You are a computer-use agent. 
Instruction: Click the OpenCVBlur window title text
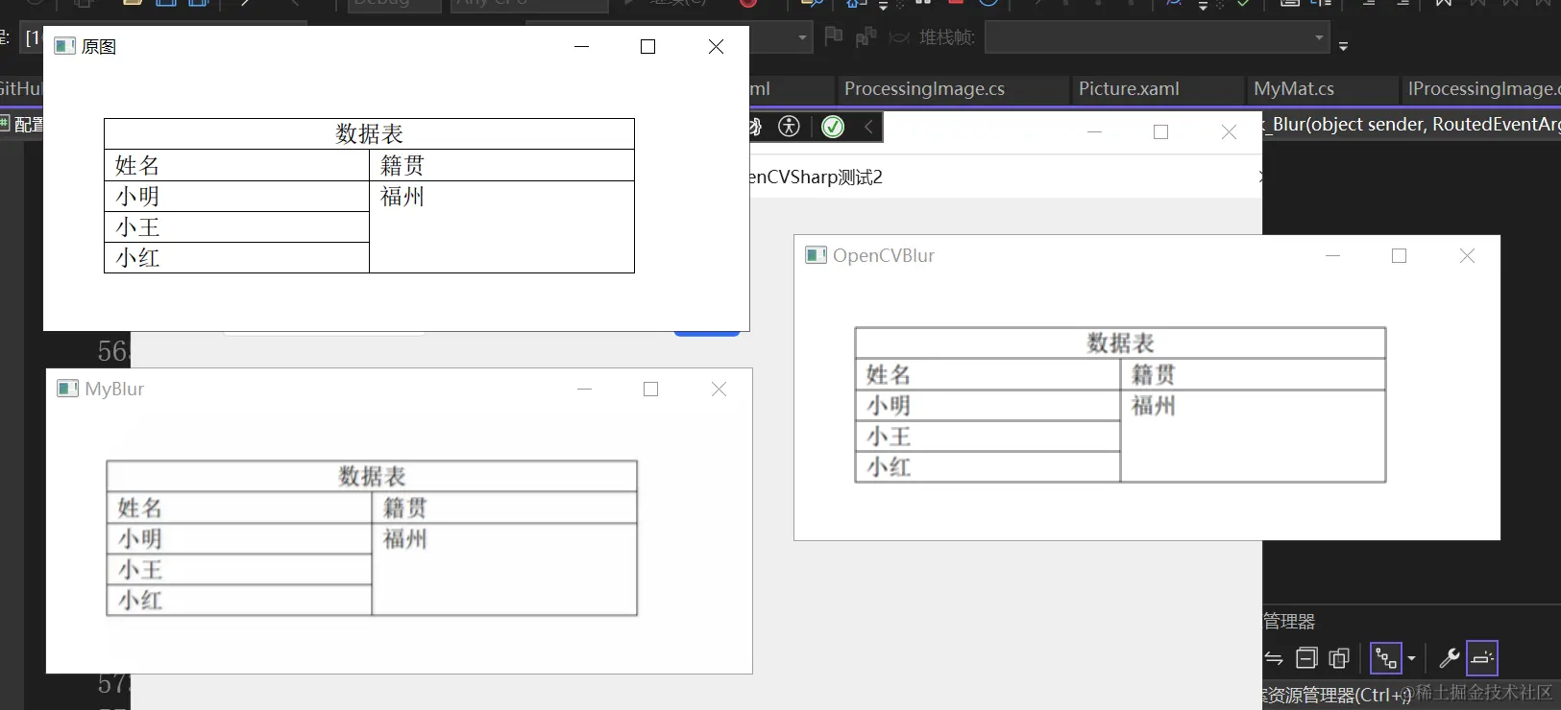pyautogui.click(x=884, y=255)
